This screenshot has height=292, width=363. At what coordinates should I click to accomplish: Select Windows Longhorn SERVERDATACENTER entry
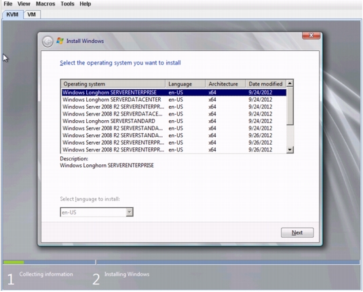click(x=174, y=100)
